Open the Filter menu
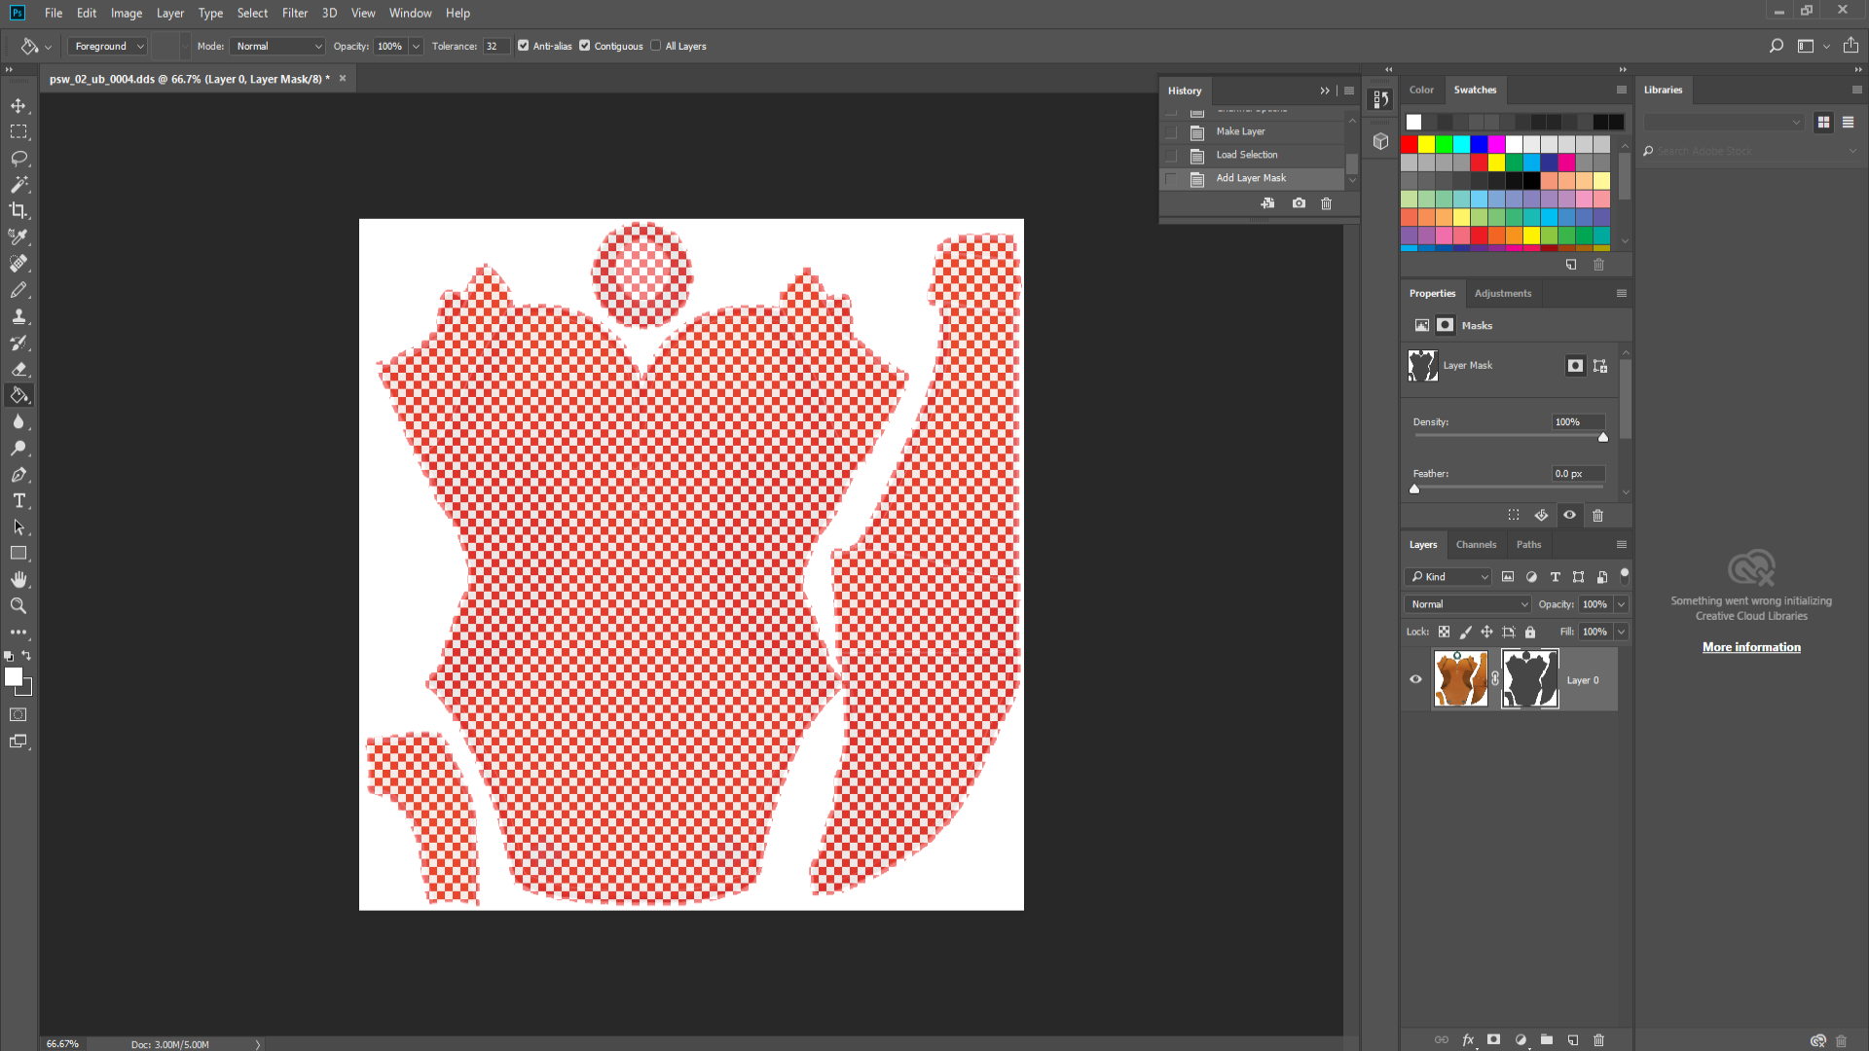Image resolution: width=1869 pixels, height=1051 pixels. click(x=294, y=13)
